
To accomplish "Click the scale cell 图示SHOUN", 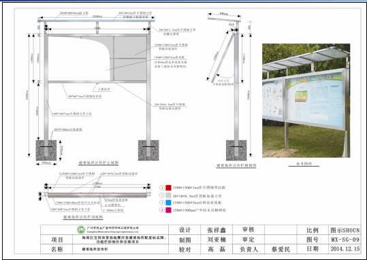I will coord(345,230).
